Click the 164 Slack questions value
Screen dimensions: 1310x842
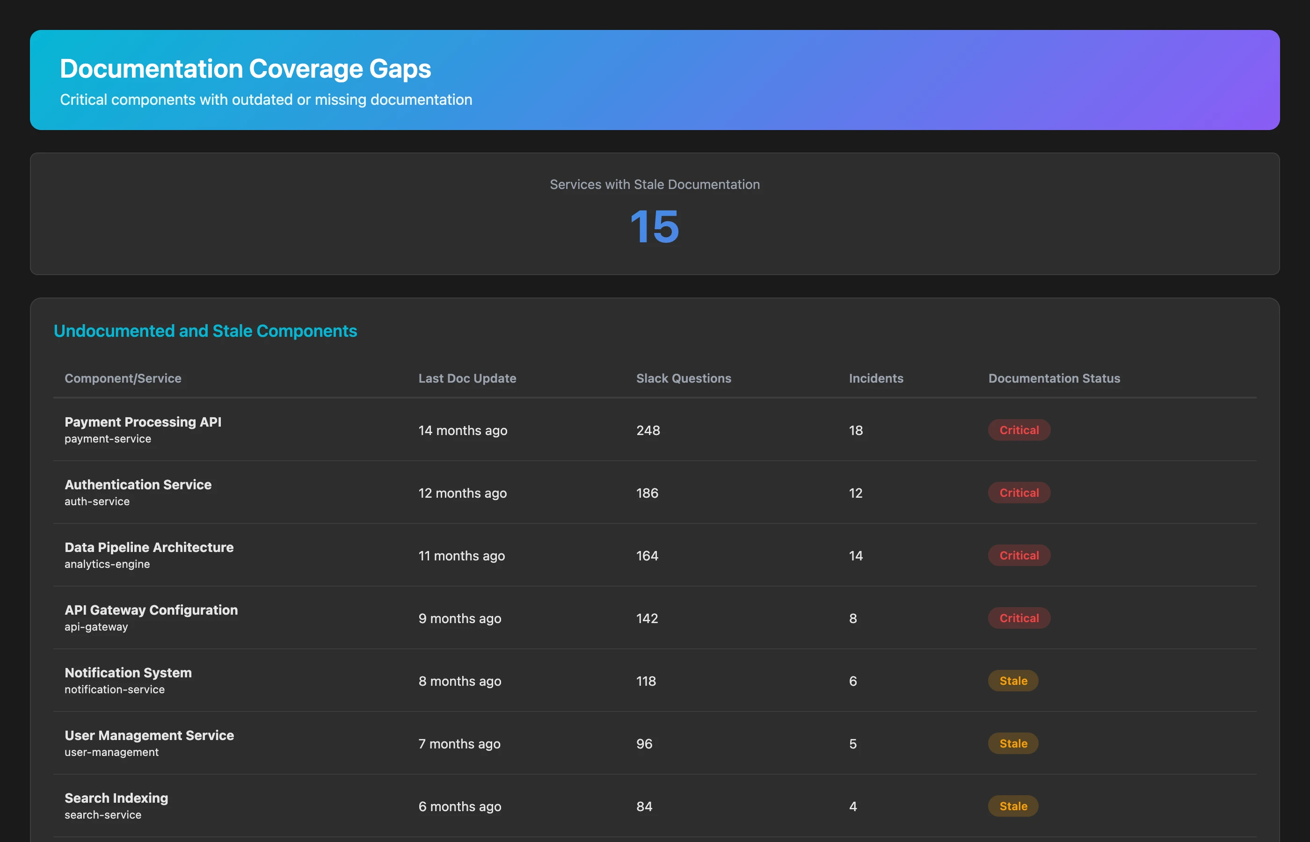click(x=648, y=556)
